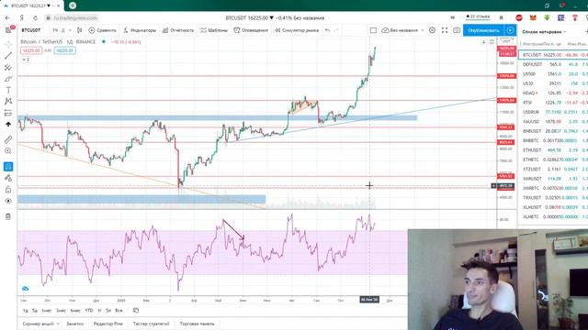Set date range to Все (All)
This screenshot has width=588, height=330.
[119, 310]
